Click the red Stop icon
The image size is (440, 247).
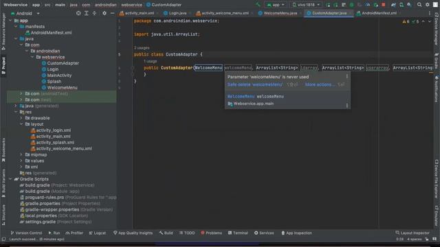[384, 5]
